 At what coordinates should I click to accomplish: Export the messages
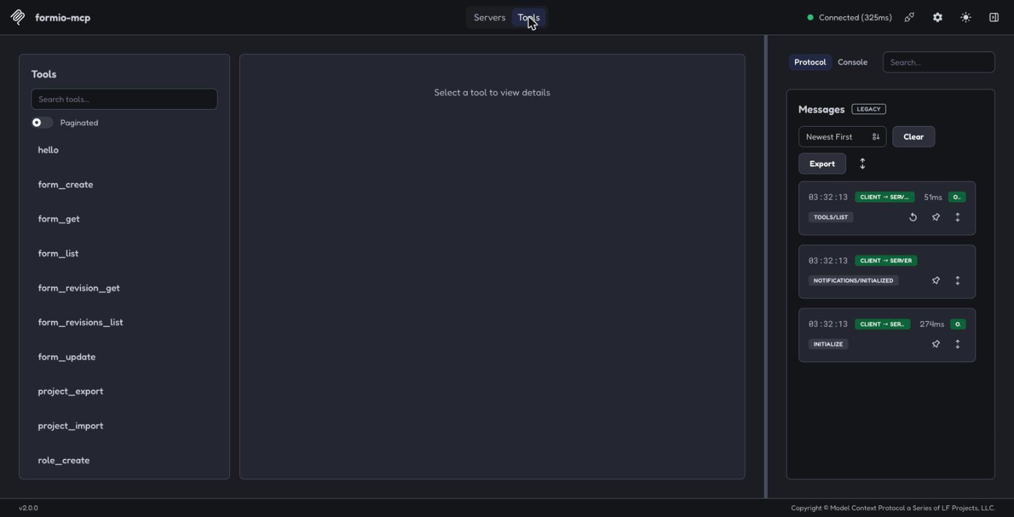(822, 164)
